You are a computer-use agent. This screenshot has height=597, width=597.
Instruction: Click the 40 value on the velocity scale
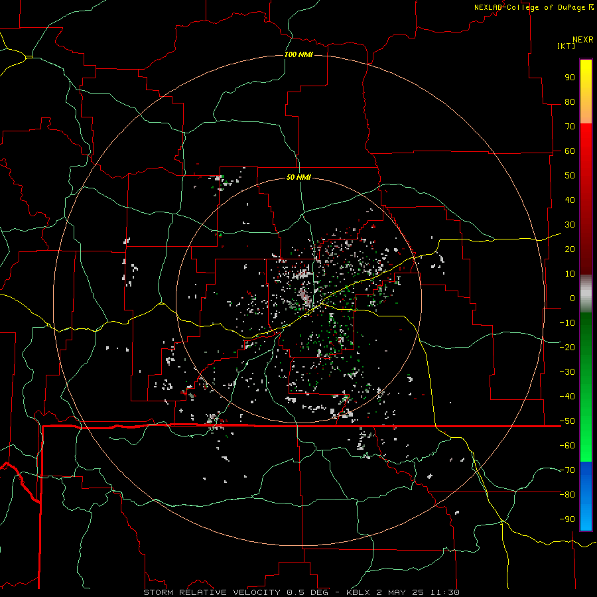(570, 200)
